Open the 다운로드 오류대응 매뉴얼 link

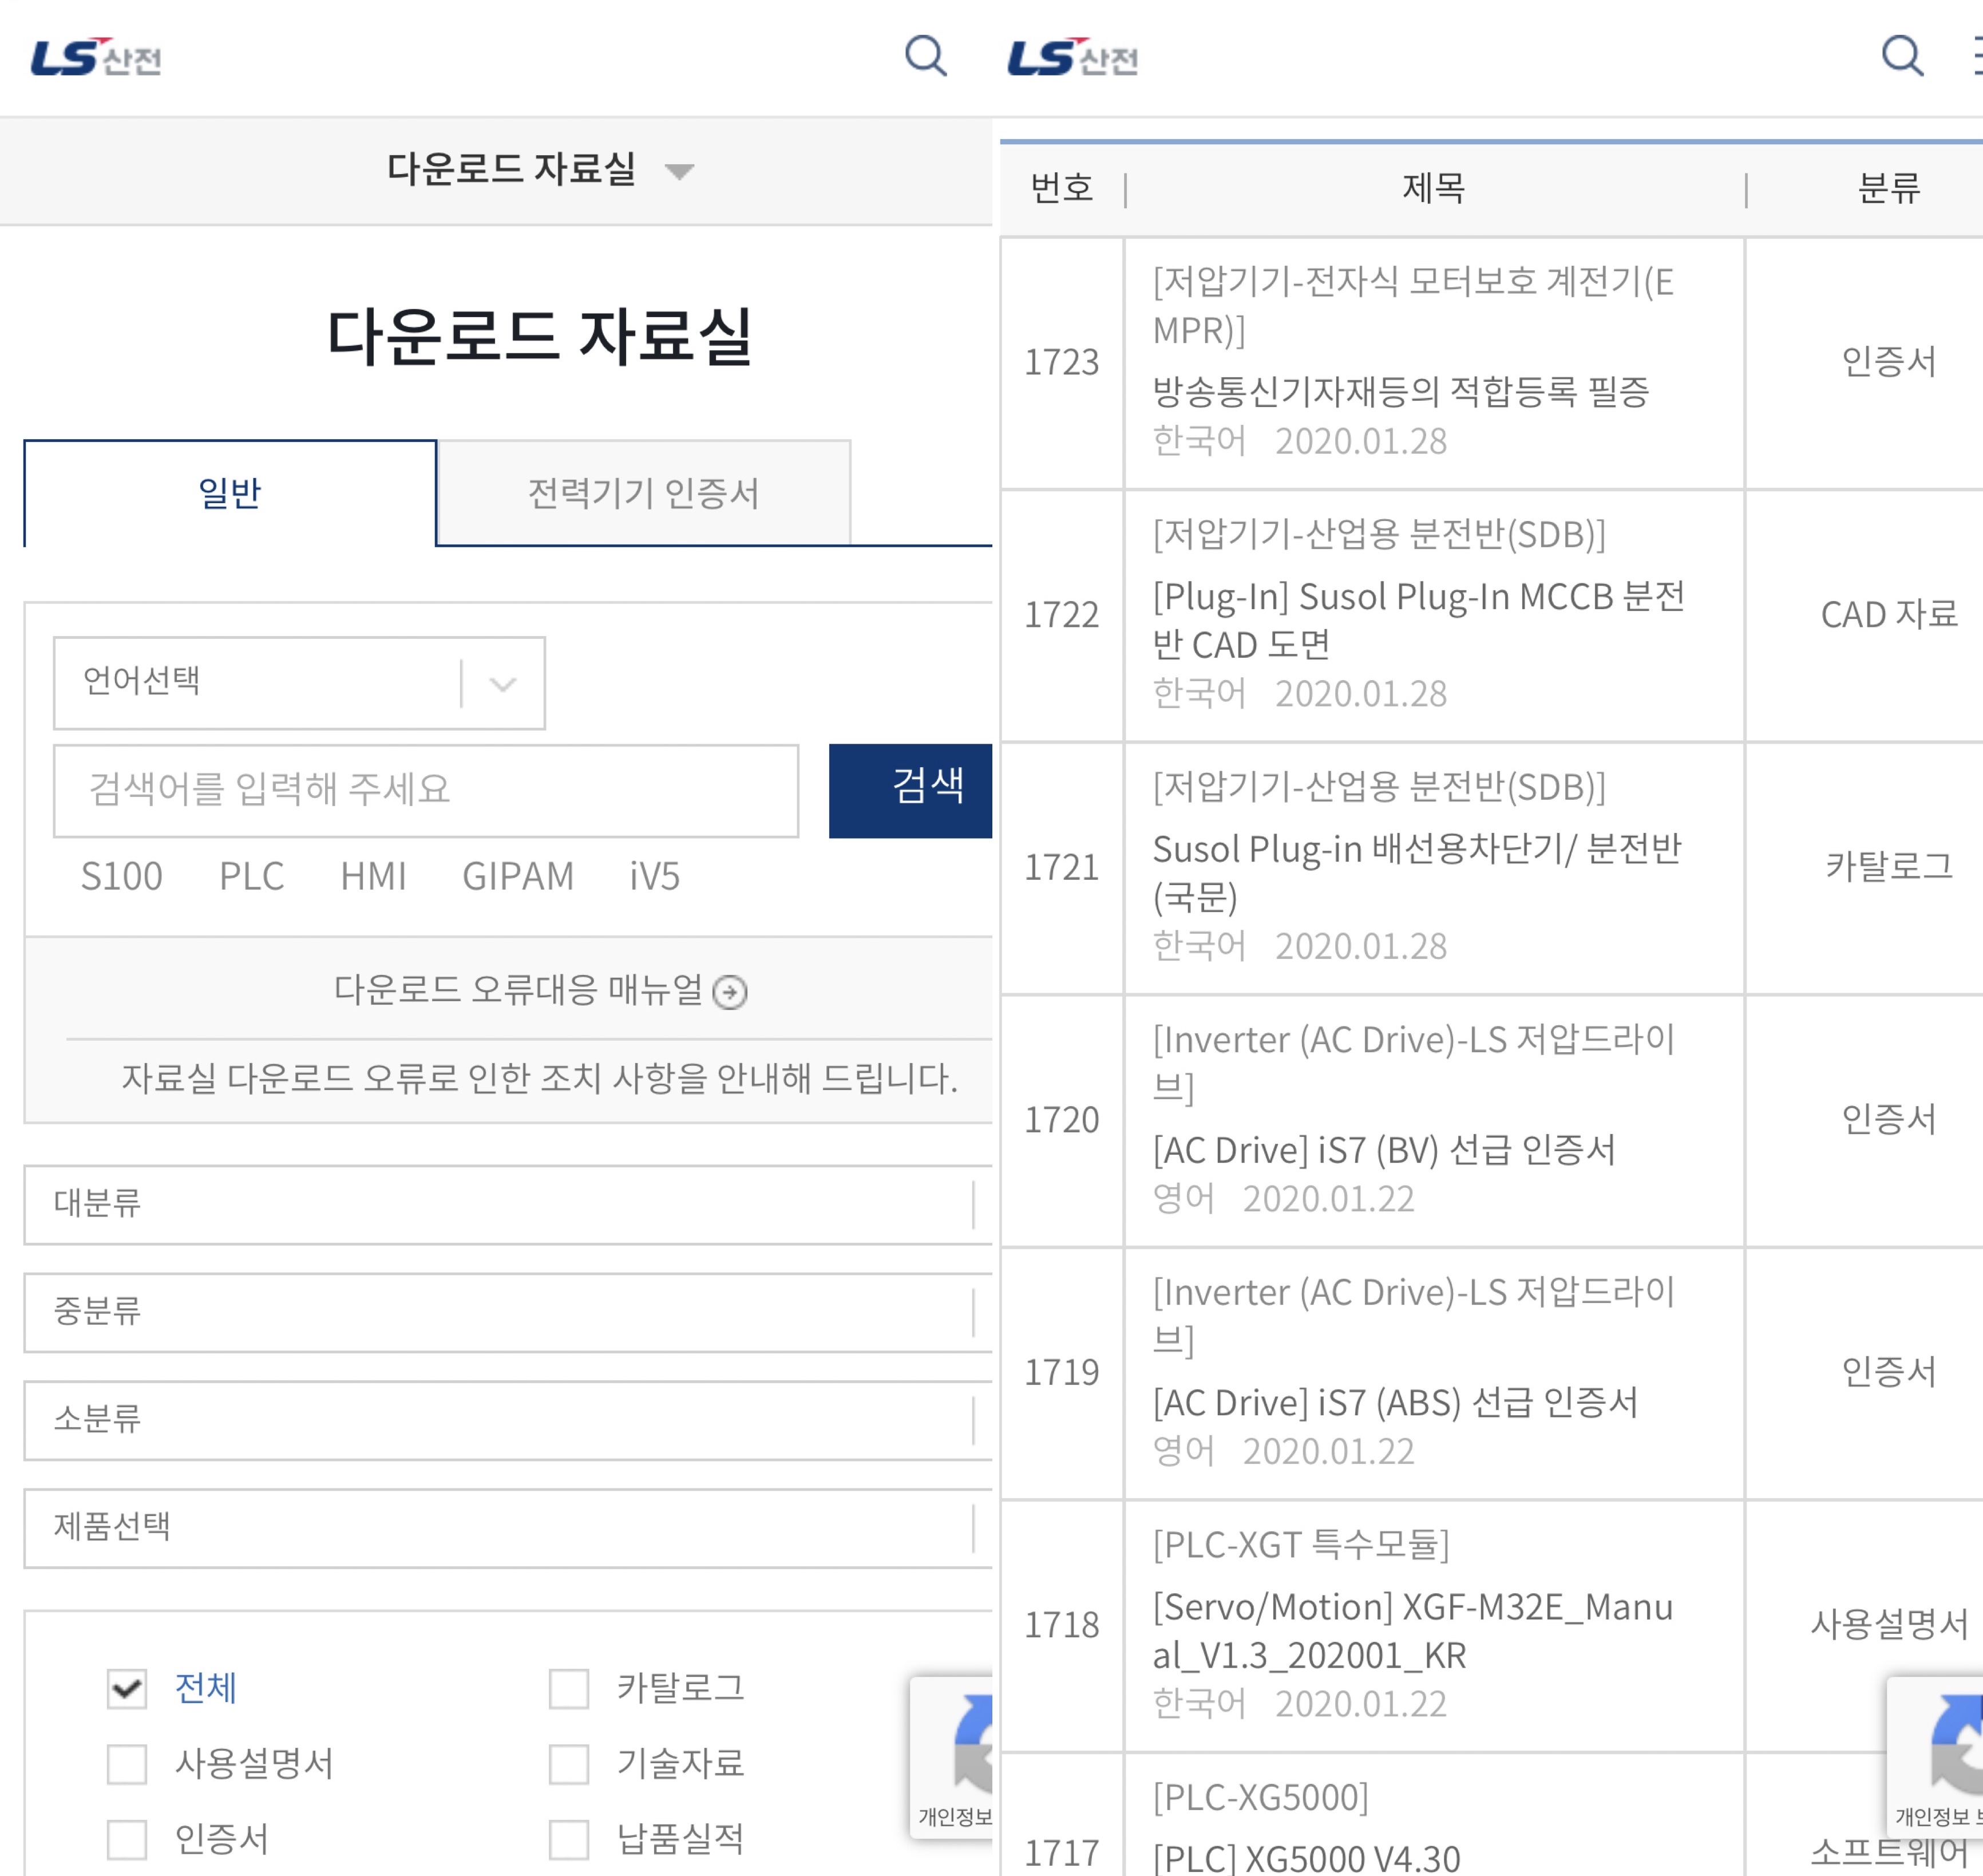tap(518, 990)
